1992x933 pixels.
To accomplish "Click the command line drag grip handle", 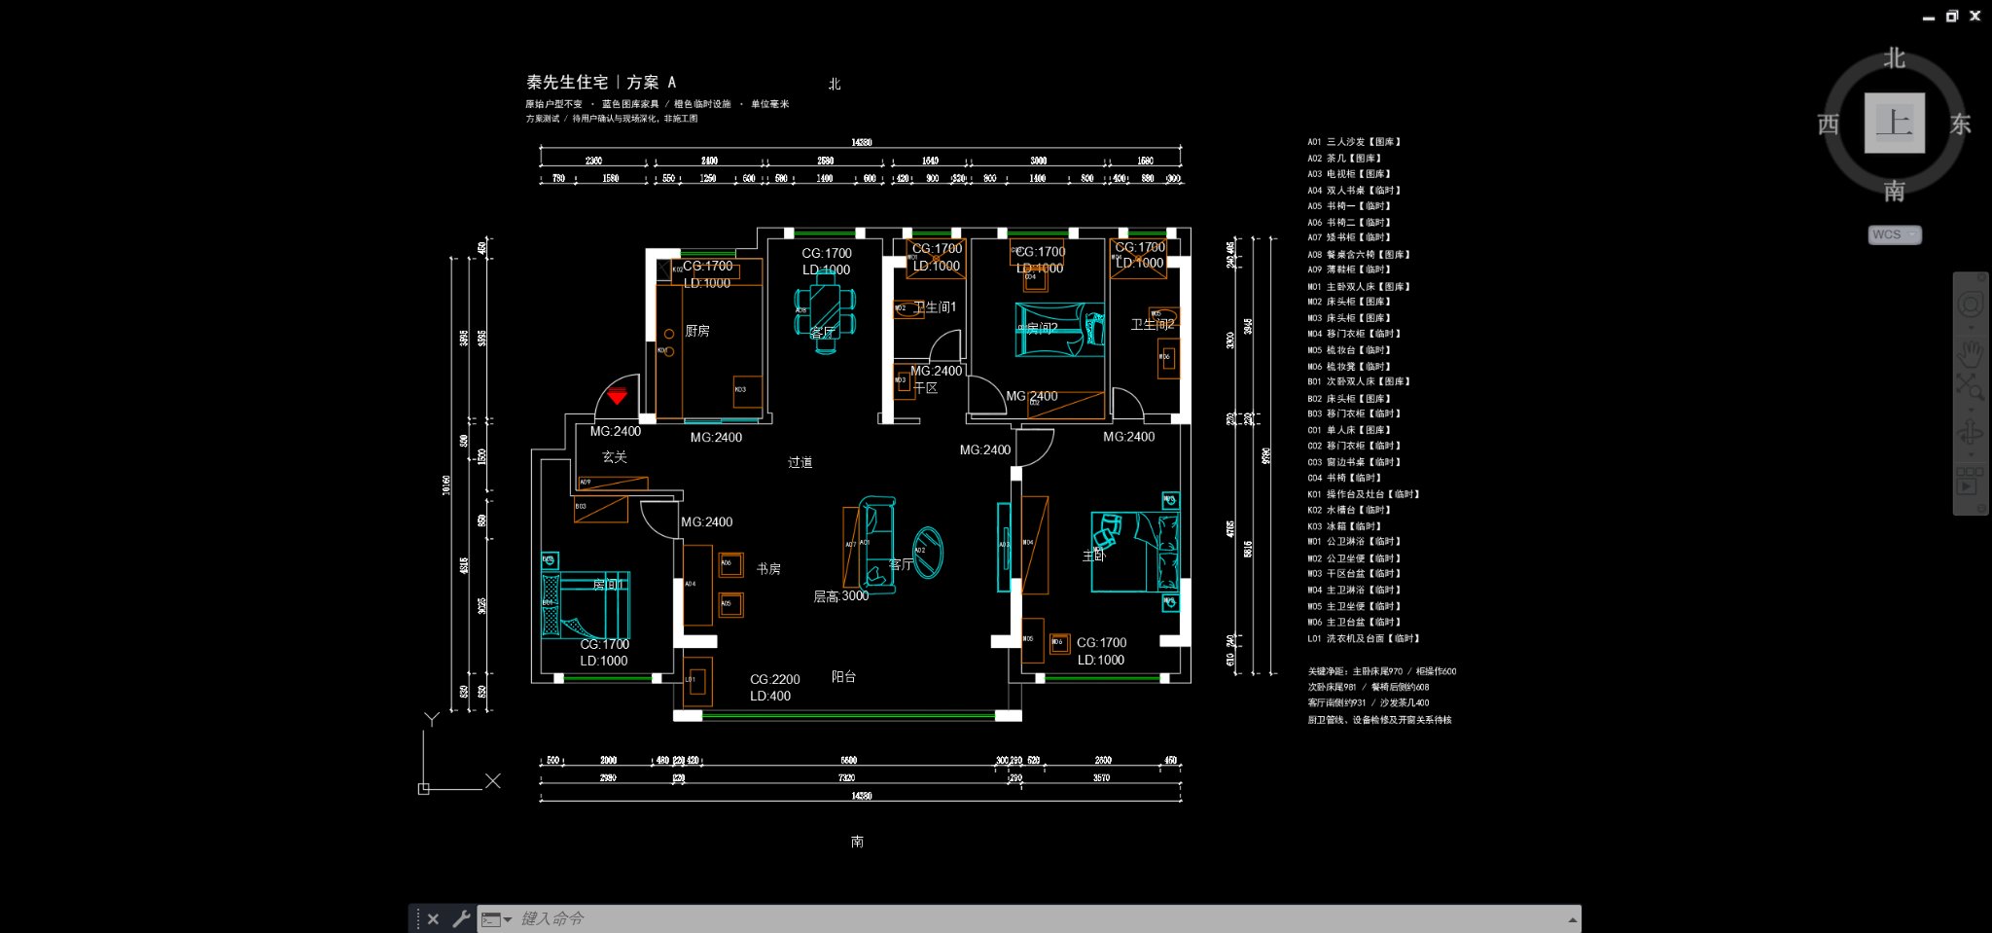I will [x=418, y=918].
